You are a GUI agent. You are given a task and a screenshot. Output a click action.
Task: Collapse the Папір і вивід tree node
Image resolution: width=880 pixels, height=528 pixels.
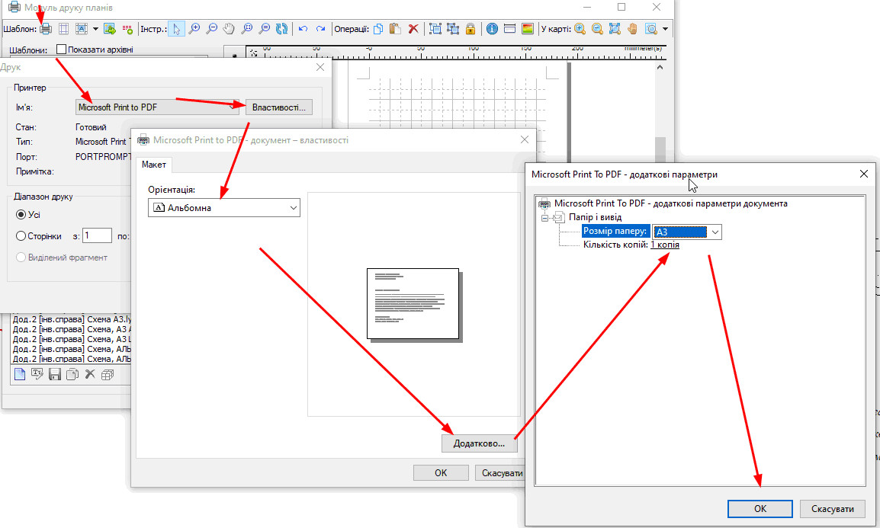[x=545, y=217]
